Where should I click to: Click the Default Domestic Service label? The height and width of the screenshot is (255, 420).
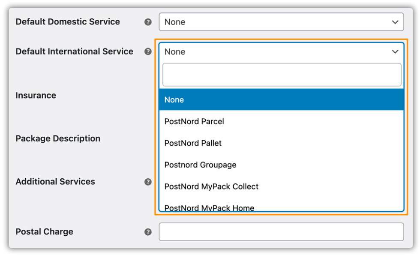click(x=68, y=22)
